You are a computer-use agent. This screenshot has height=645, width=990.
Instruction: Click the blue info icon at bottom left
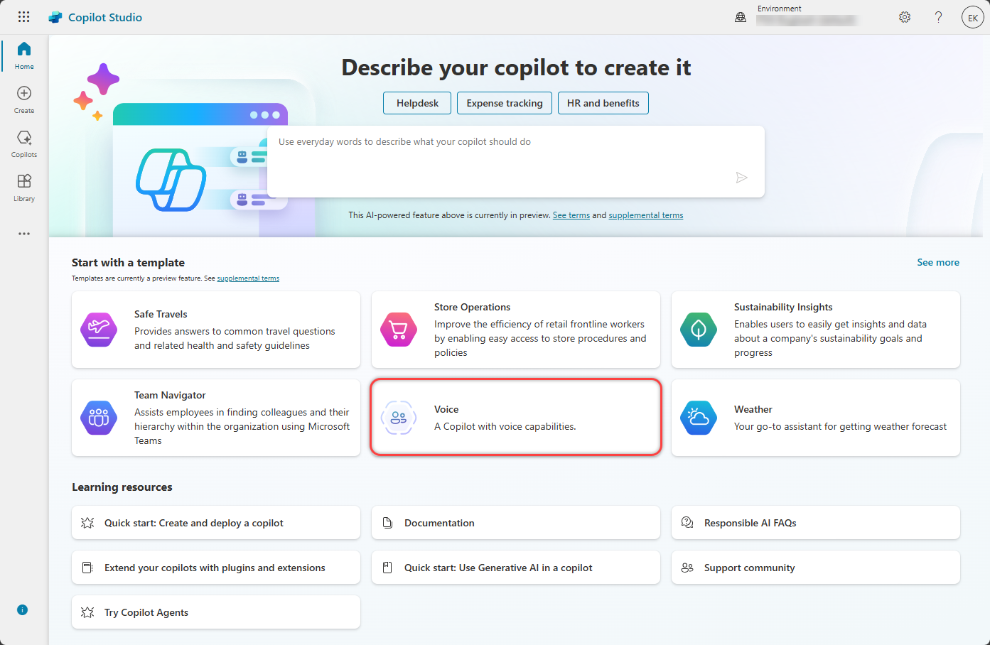tap(23, 609)
